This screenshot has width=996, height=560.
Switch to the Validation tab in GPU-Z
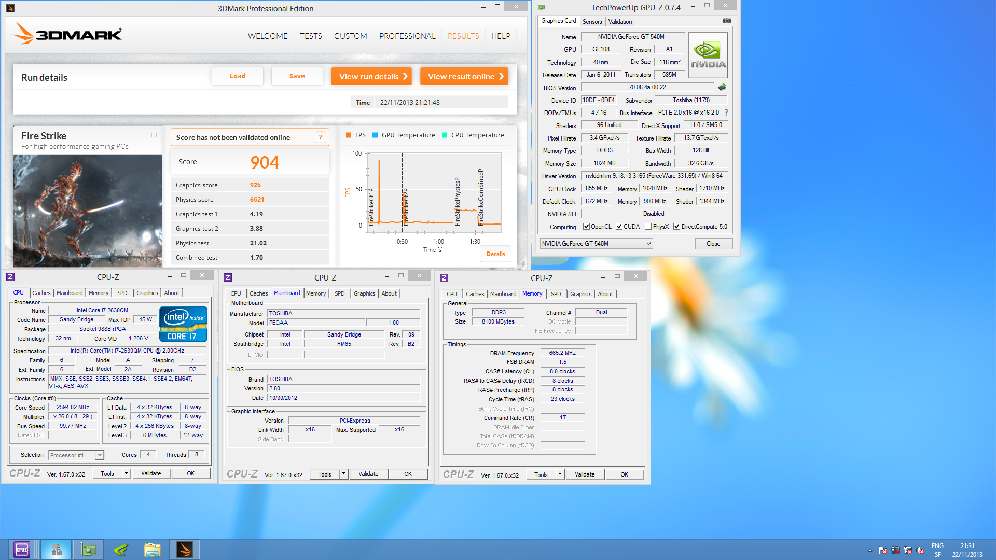pyautogui.click(x=620, y=22)
